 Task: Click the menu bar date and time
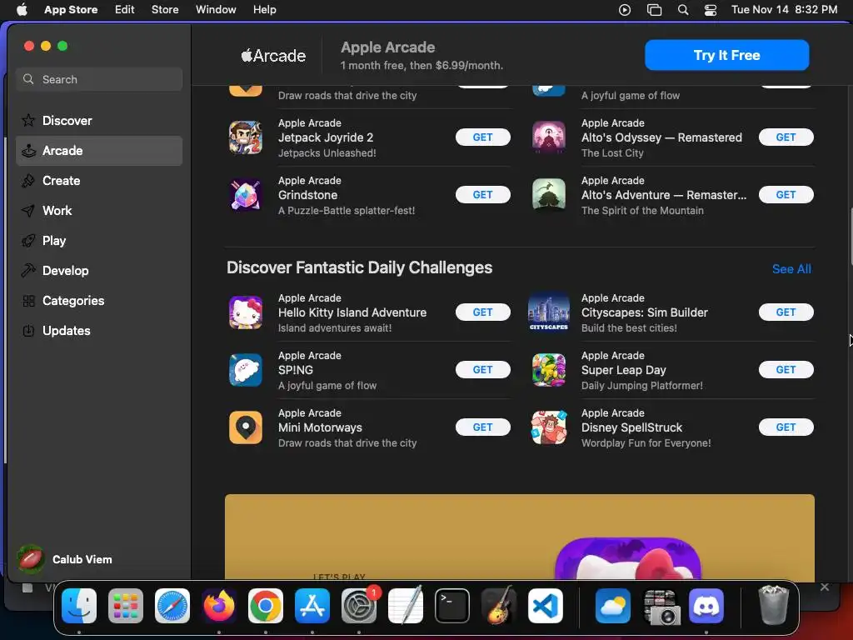[x=784, y=10]
